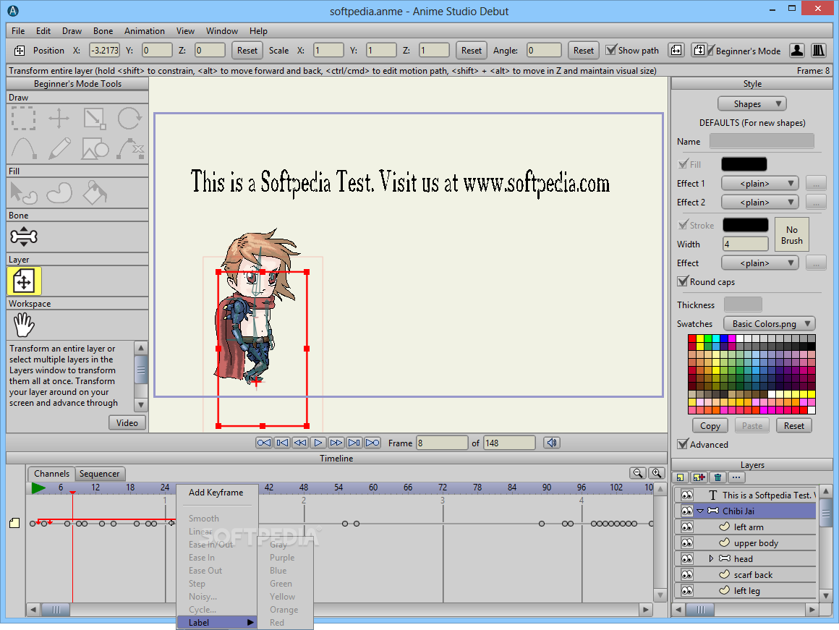Screen dimensions: 839x630
Task: Open the black Fill color swatch
Action: [744, 163]
